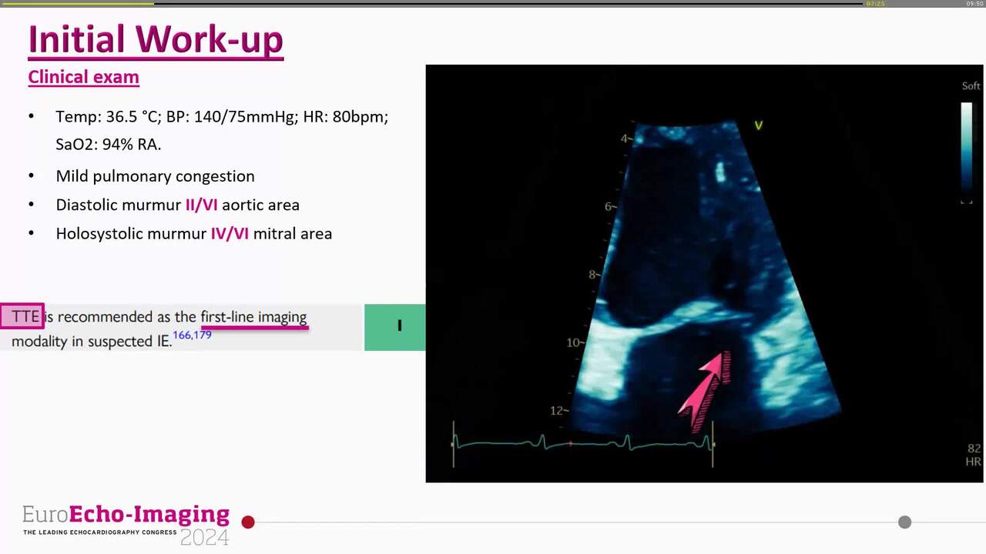
Task: Click the 12 depth marker on ultrasound scale
Action: pyautogui.click(x=557, y=411)
